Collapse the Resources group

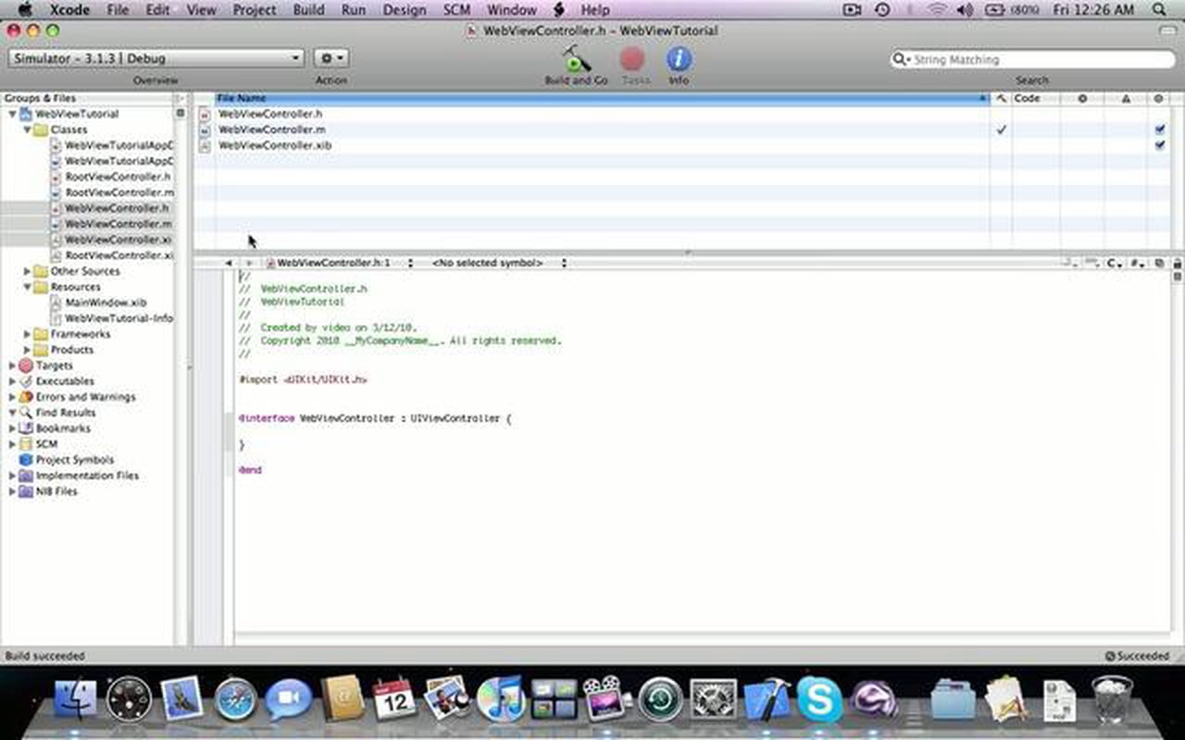(x=28, y=287)
